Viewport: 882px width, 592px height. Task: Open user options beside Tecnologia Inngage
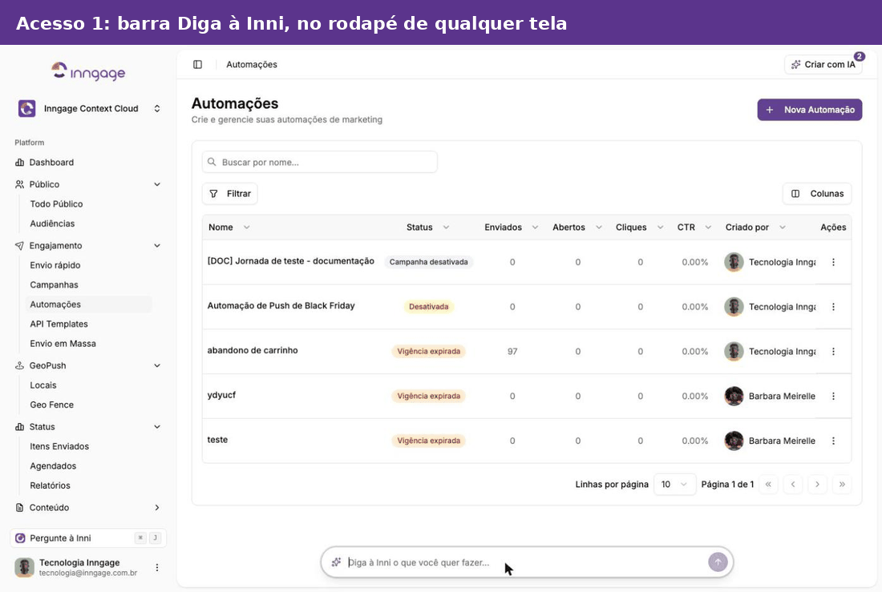(x=157, y=567)
